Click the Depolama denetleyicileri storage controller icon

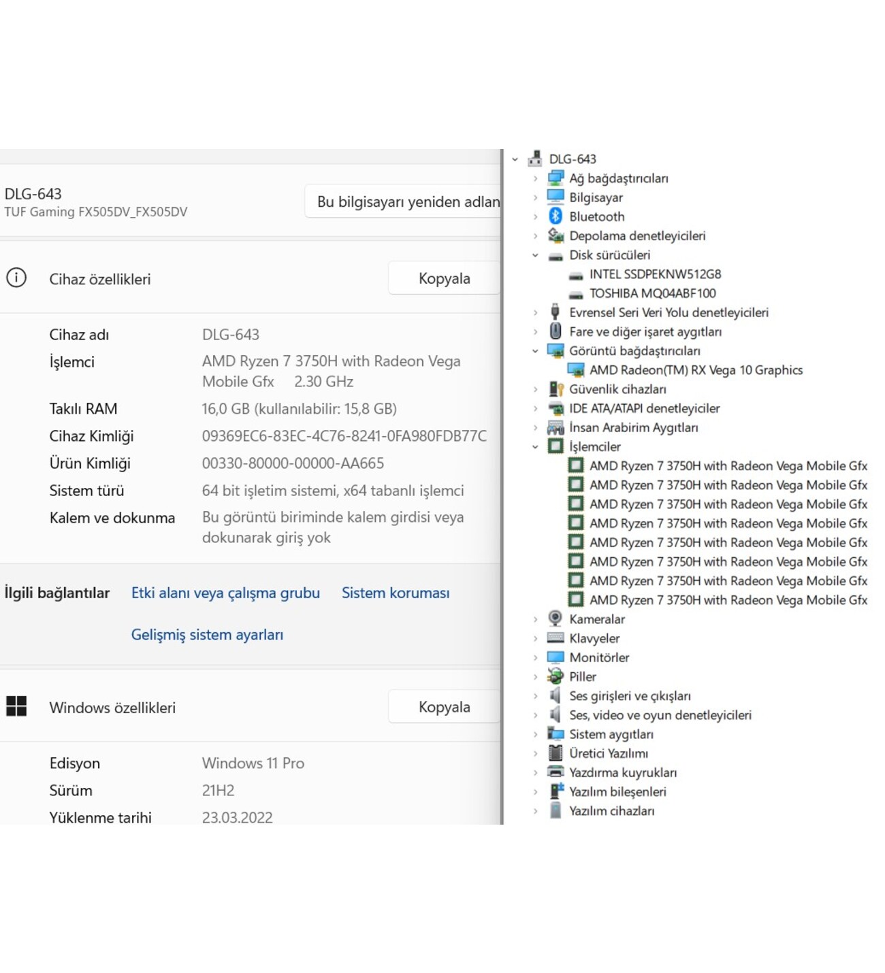tap(556, 235)
